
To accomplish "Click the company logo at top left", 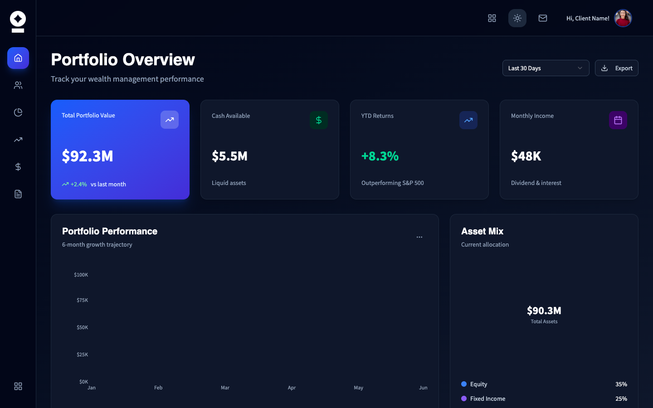I will pyautogui.click(x=18, y=21).
